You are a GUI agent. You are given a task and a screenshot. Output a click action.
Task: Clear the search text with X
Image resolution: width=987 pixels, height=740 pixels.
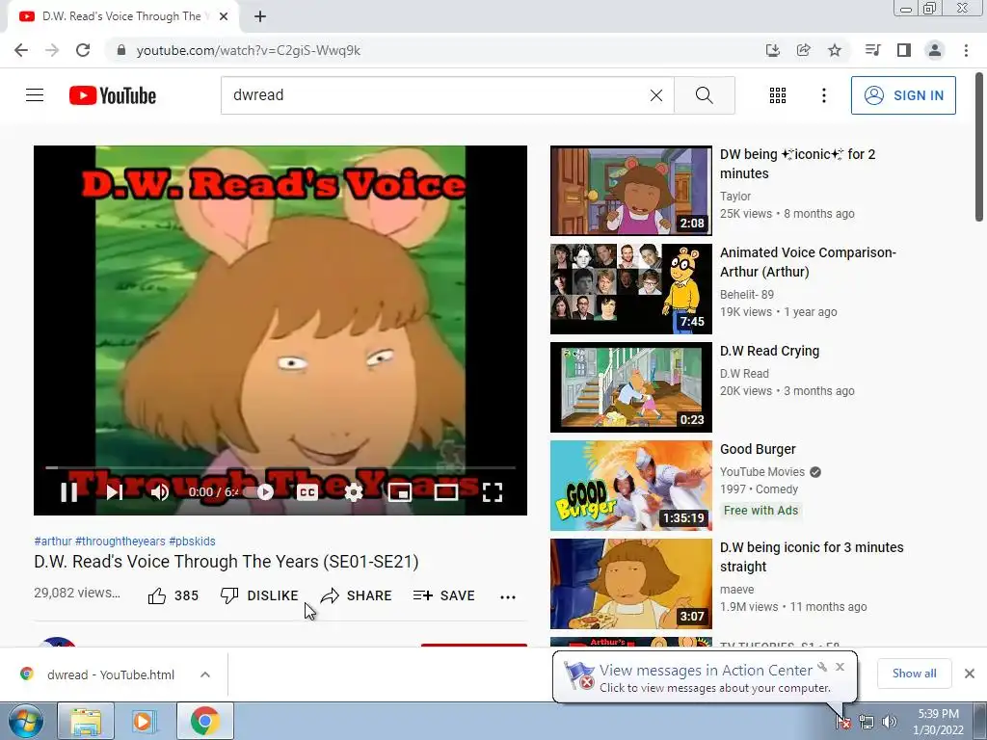[655, 95]
